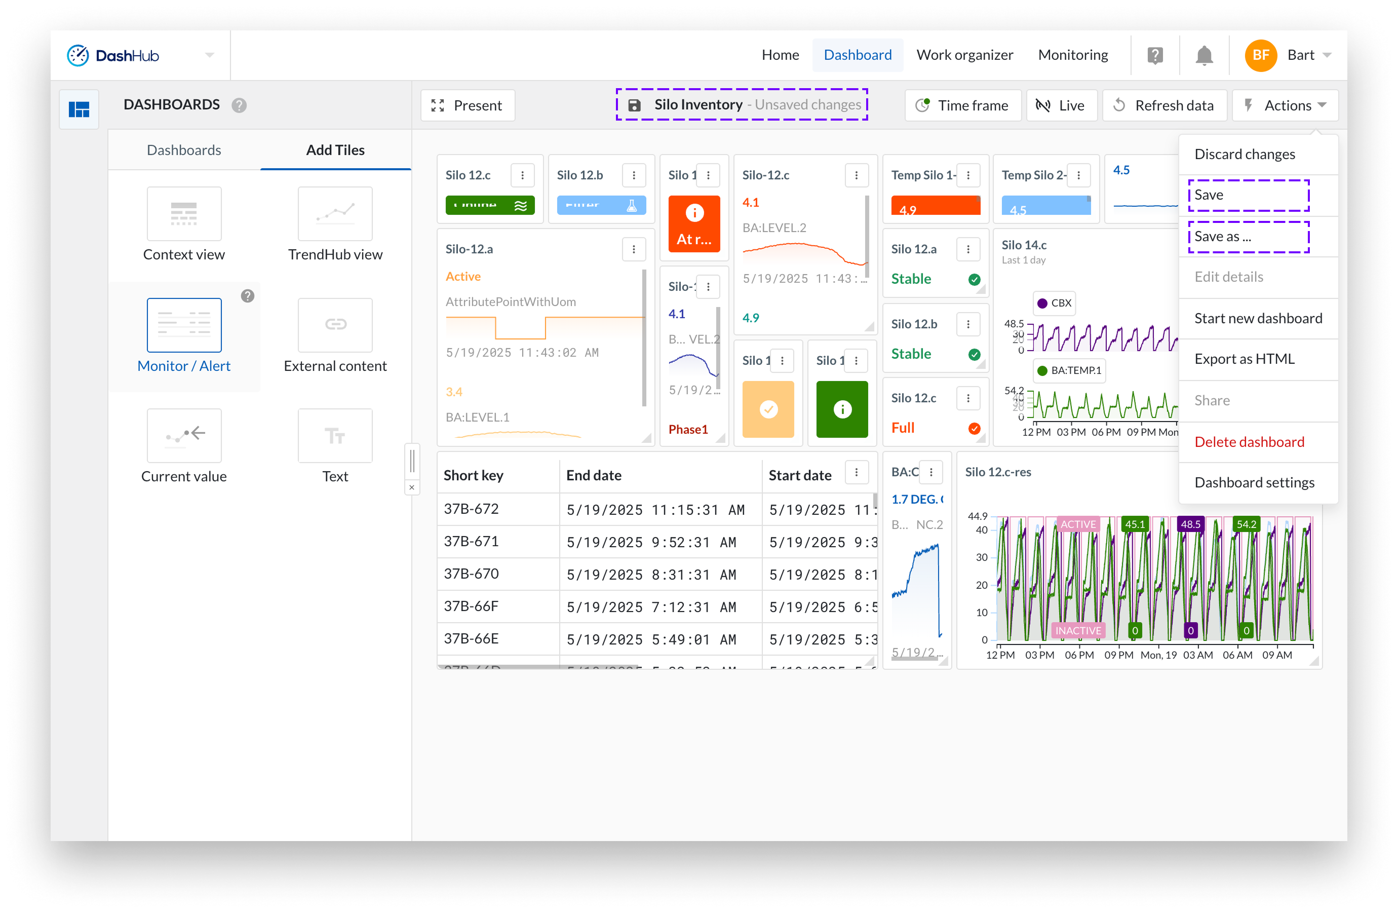Click the Present button
The image size is (1398, 912).
point(468,105)
